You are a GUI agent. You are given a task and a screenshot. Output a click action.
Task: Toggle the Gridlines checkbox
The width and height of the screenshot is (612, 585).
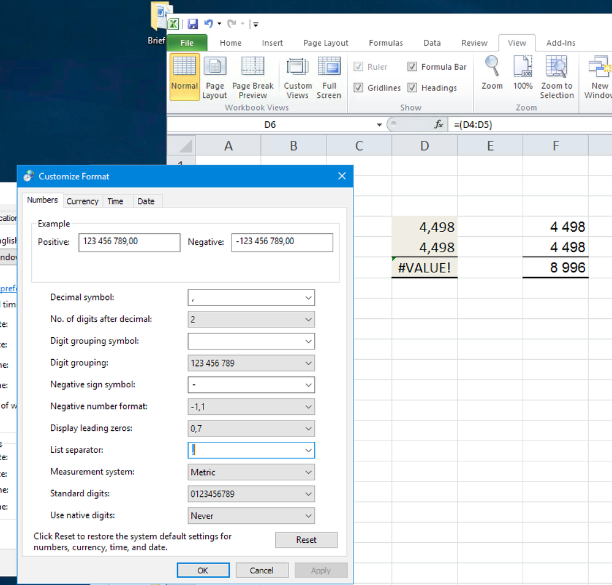358,88
